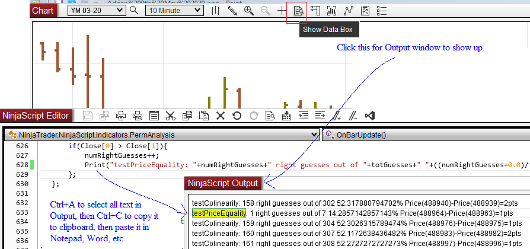Copy selected code in NinjaScript Editor

coord(187,116)
